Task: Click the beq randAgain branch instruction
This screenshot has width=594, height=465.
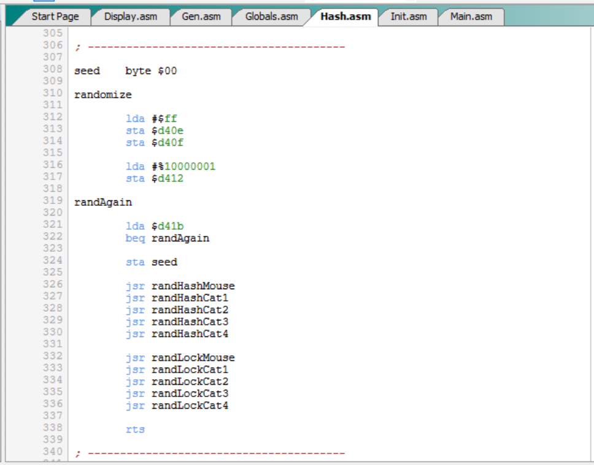Action: (x=167, y=238)
